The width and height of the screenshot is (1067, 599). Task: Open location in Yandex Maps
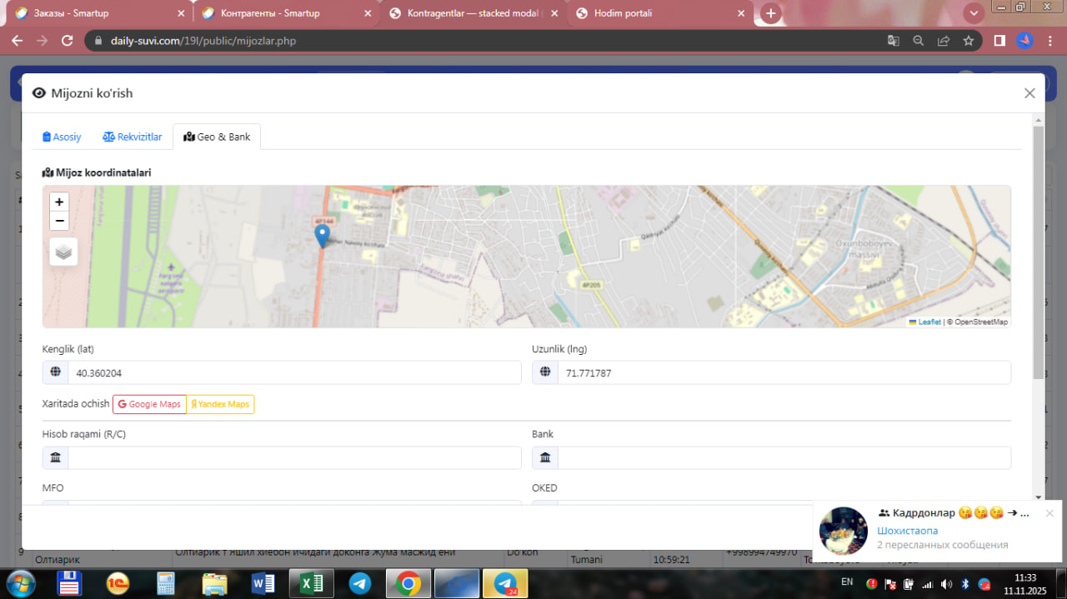(x=220, y=404)
